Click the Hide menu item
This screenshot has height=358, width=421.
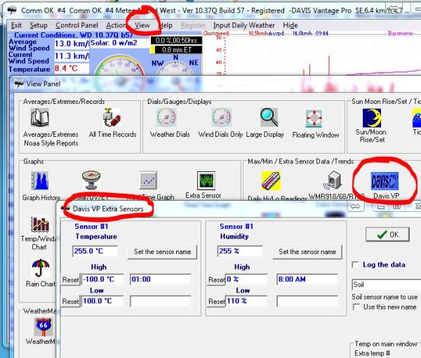point(290,25)
